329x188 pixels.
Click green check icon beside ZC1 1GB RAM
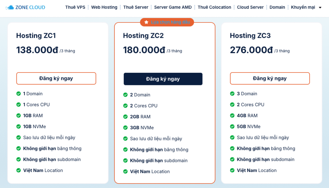pyautogui.click(x=19, y=115)
